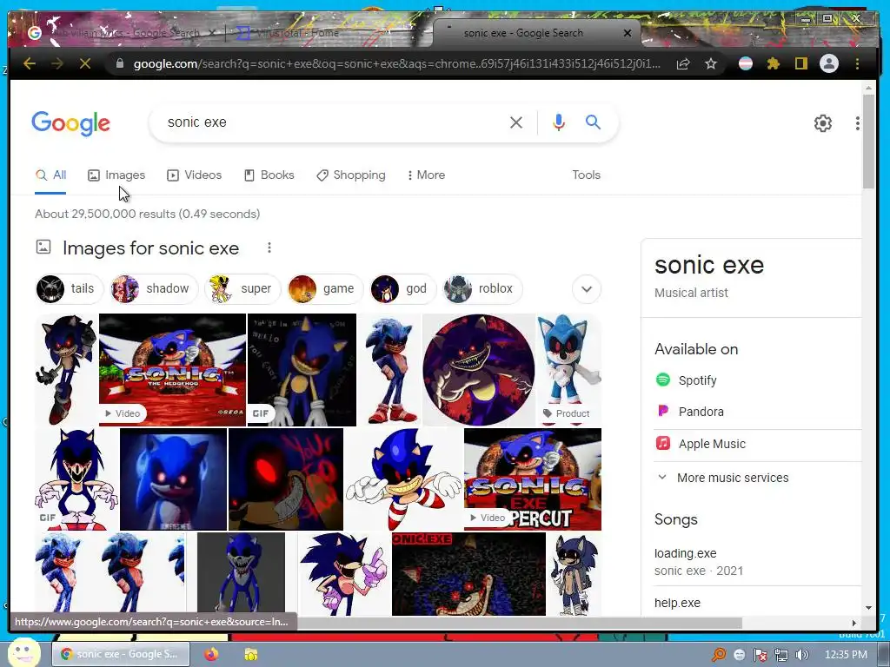The image size is (890, 667).
Task: Toggle the browser side panel icon
Action: 800,63
